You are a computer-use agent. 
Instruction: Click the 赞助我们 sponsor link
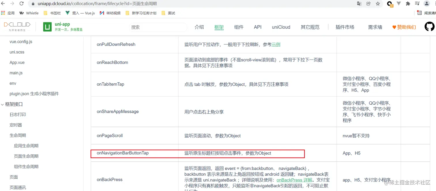click(x=404, y=27)
